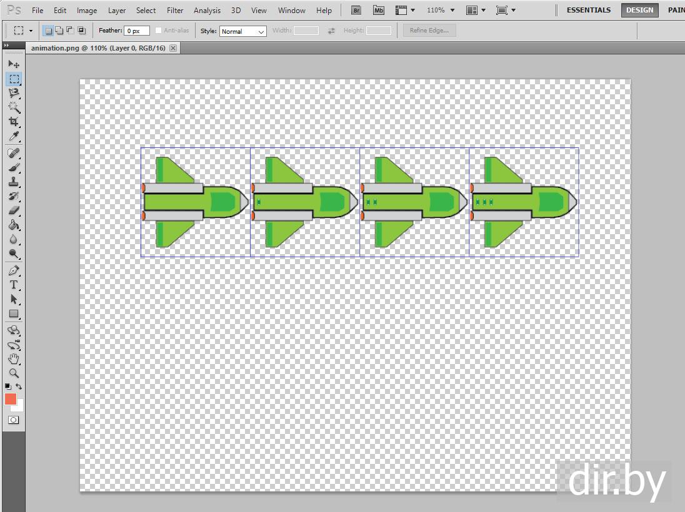Image resolution: width=685 pixels, height=512 pixels.
Task: Enable Intersect with selection mode
Action: [x=81, y=31]
